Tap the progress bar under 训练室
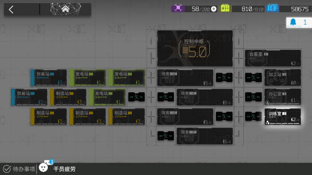Viewport: 312px width, 175px height. [x=285, y=123]
